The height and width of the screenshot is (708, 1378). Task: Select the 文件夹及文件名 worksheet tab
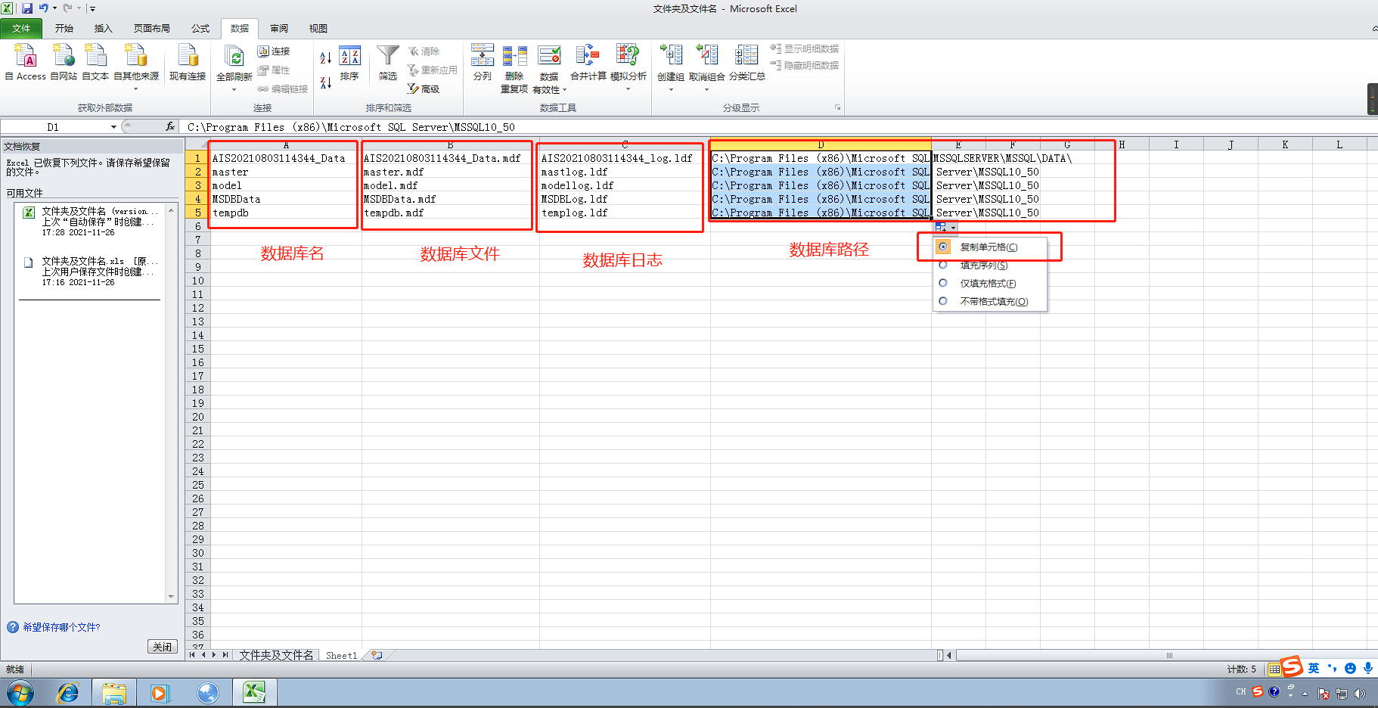pos(276,655)
